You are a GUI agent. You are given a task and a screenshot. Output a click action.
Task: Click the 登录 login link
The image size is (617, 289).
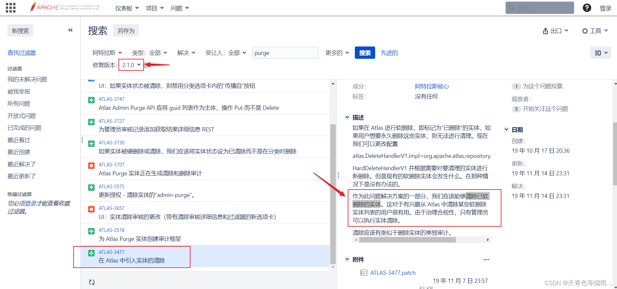[x=605, y=8]
